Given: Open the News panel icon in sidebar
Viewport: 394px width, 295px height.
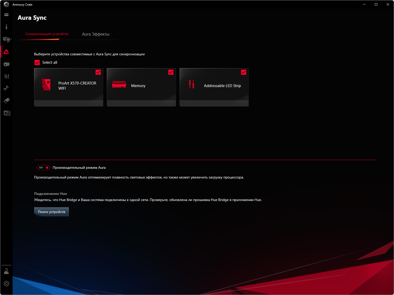Looking at the screenshot, I should 7,113.
